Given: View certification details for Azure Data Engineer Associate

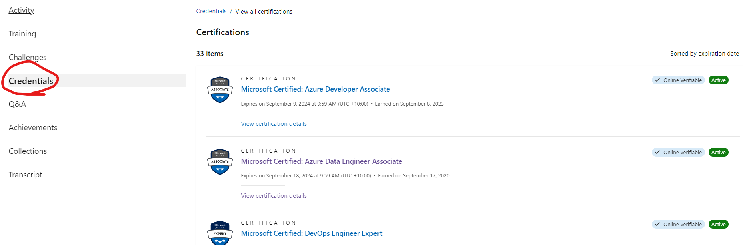Looking at the screenshot, I should [274, 196].
